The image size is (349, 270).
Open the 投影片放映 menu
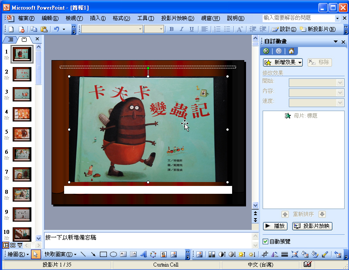[x=178, y=18]
